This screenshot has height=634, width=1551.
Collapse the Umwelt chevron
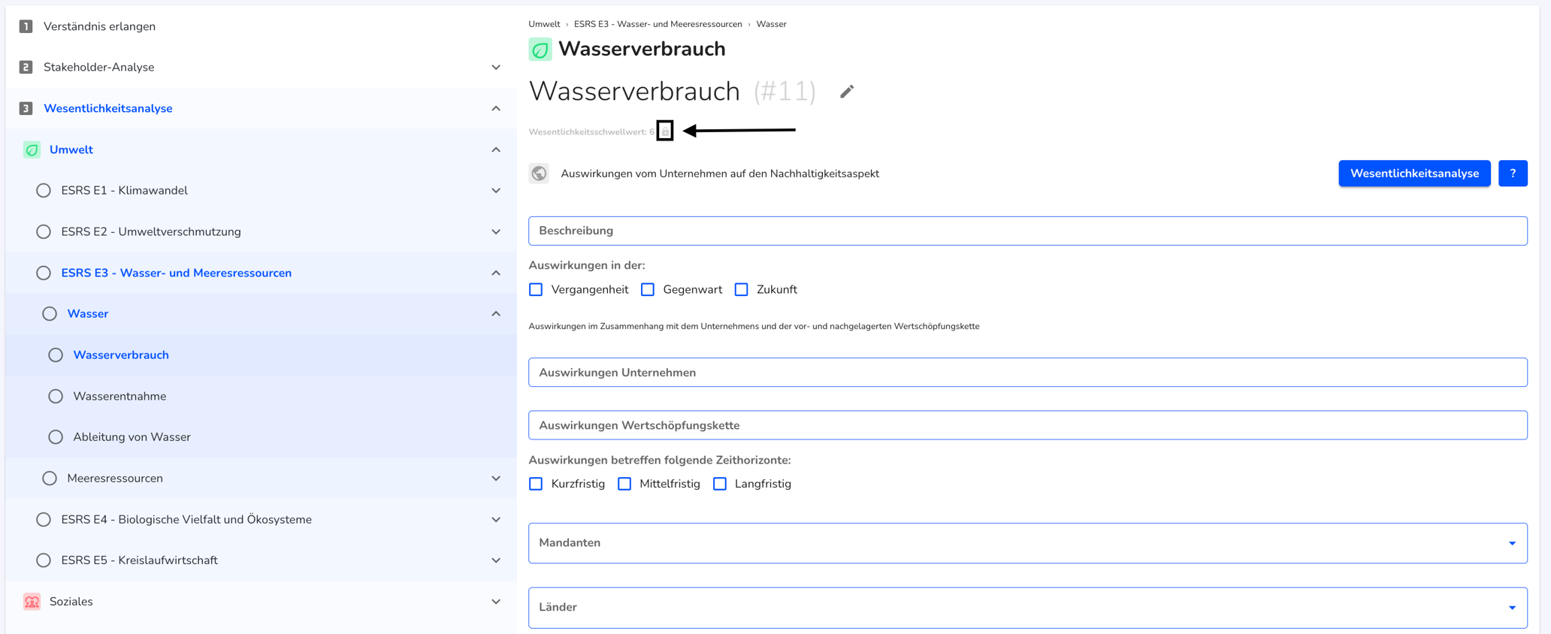click(496, 149)
